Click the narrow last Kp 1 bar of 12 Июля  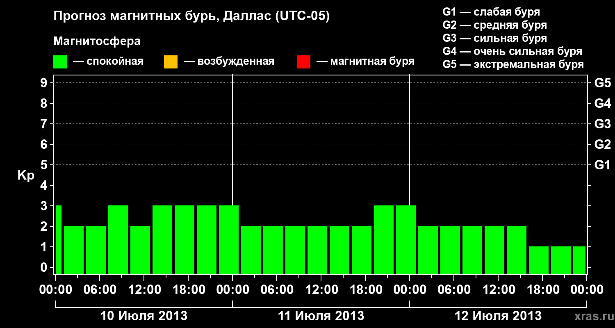click(x=579, y=260)
